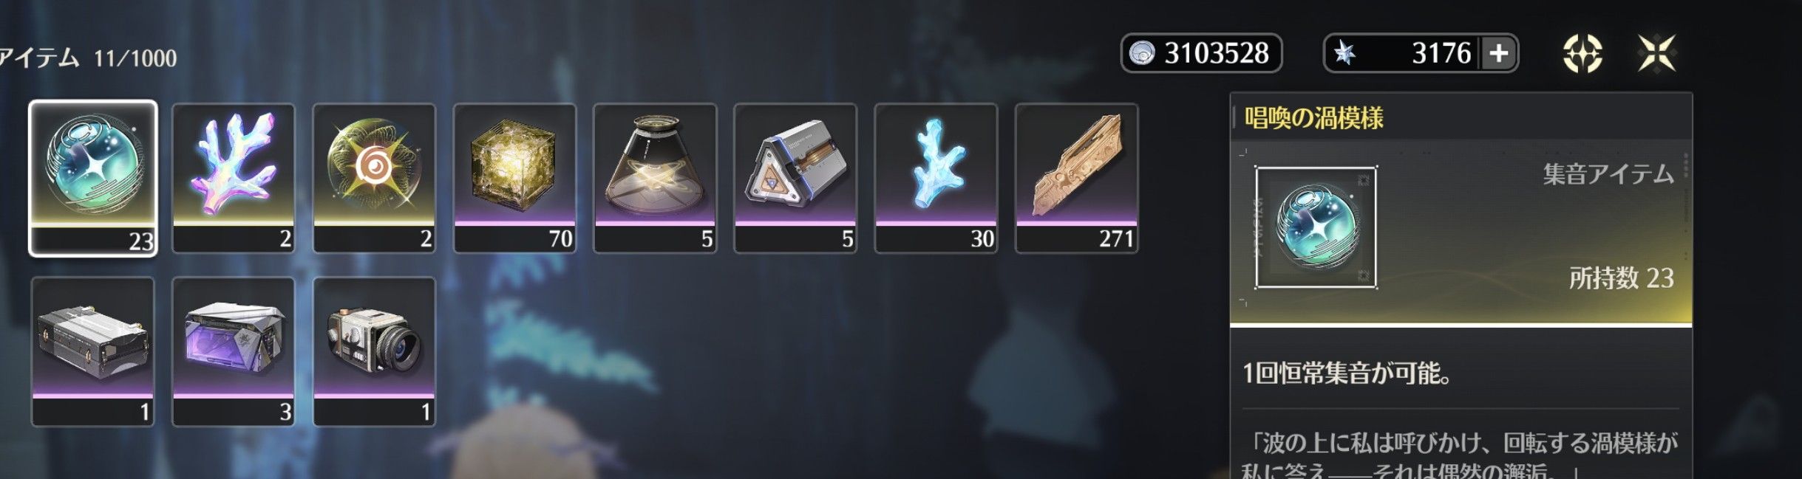Viewport: 1802px width, 479px height.
Task: Click the 所持数 23 owned count text
Action: coord(1621,278)
